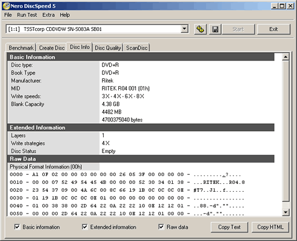The image size is (297, 241).
Task: Click the write speeds value 3X-4X-6X-8X
Action: [123, 97]
